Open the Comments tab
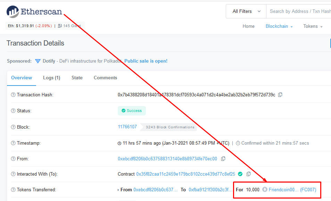 [x=105, y=78]
